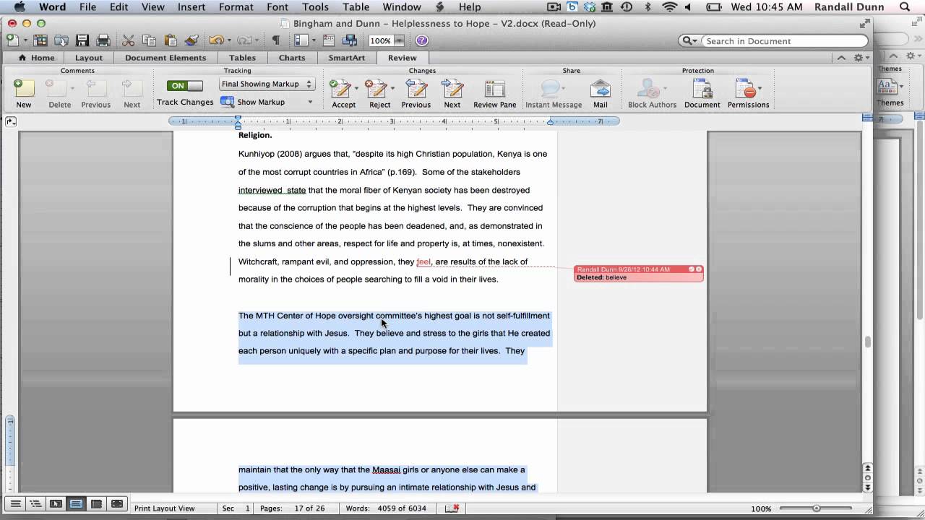Accept the change in the deletion balloon

pos(691,269)
